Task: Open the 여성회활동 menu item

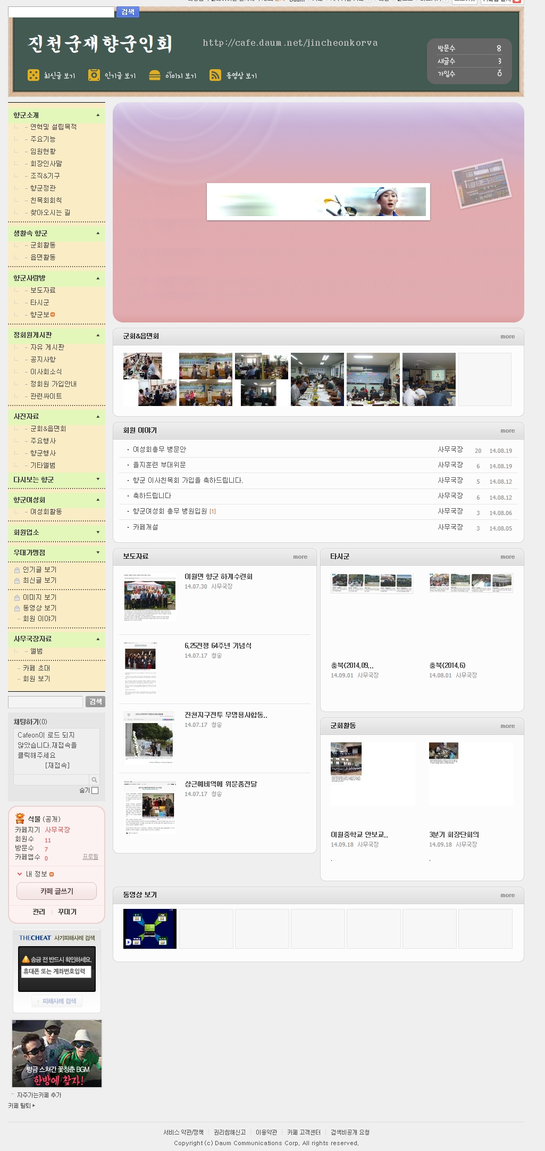Action: coord(46,511)
